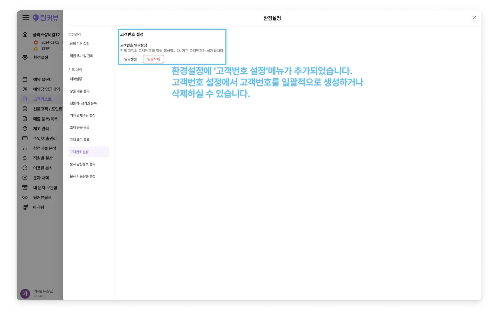Viewport: 498px width, 312px height.
Task: Click the link icon for 팅커뷰링크
Action: click(x=25, y=197)
